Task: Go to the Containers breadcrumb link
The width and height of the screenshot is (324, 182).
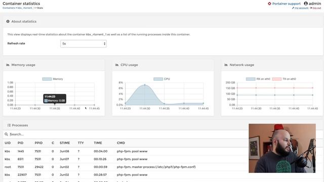Action: click(9, 8)
